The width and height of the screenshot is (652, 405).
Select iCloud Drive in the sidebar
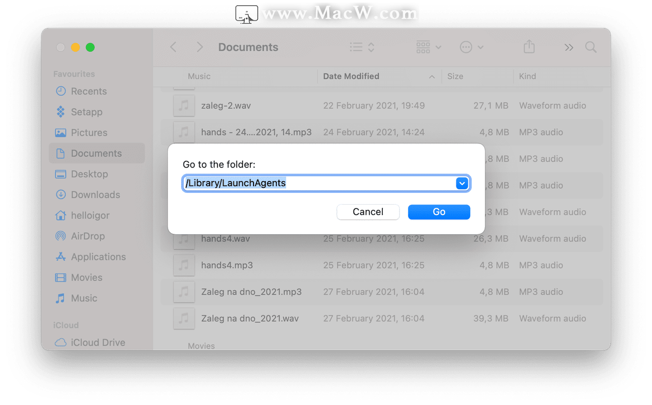pos(97,342)
